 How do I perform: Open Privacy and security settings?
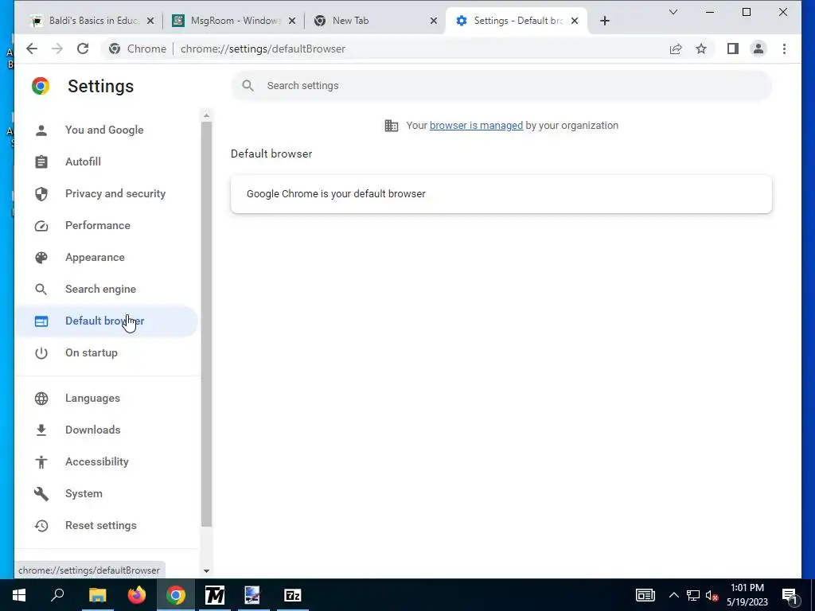(x=106, y=194)
